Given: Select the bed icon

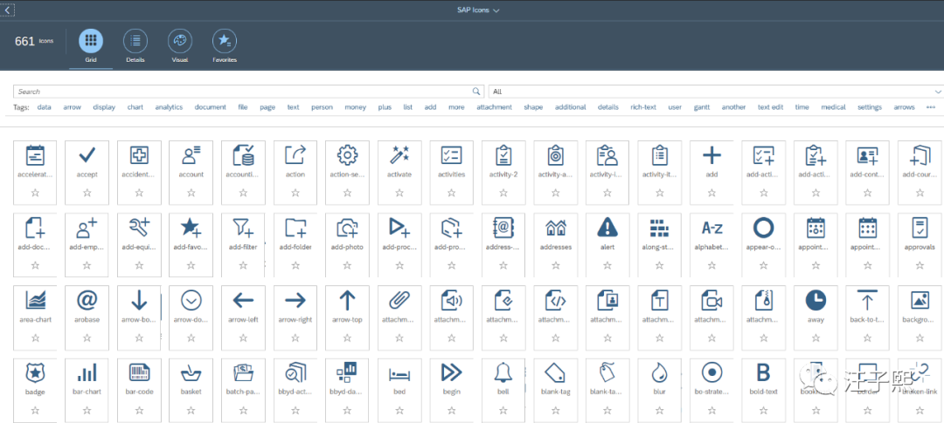Looking at the screenshot, I should pyautogui.click(x=399, y=373).
